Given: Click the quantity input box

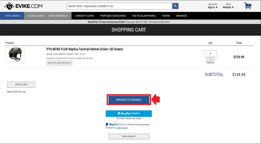Looking at the screenshot, I should pos(210,54).
